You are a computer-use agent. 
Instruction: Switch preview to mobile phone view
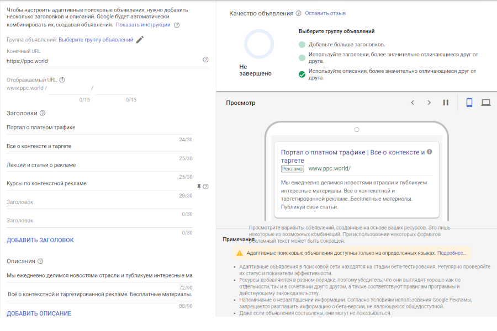coord(469,103)
